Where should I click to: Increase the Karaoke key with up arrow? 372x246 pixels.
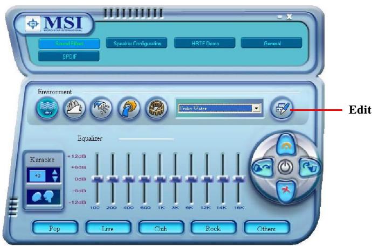55,172
